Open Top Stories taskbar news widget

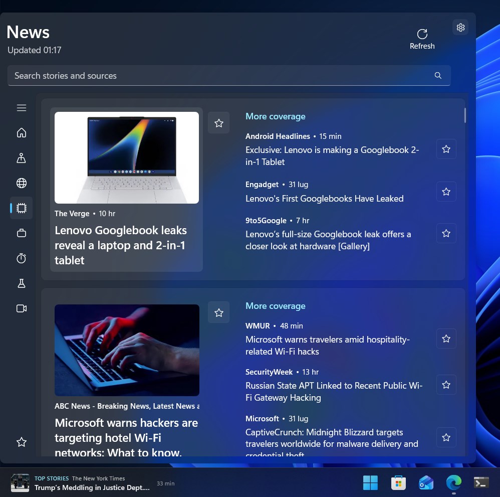click(93, 483)
